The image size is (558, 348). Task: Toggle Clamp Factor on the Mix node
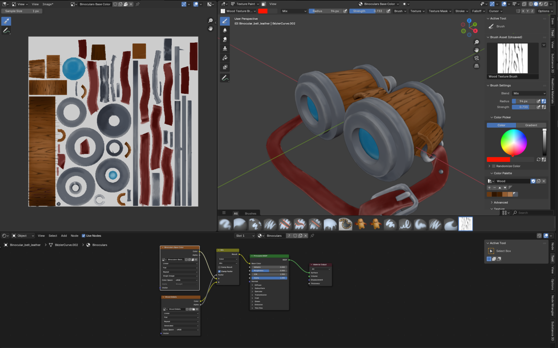[219, 271]
